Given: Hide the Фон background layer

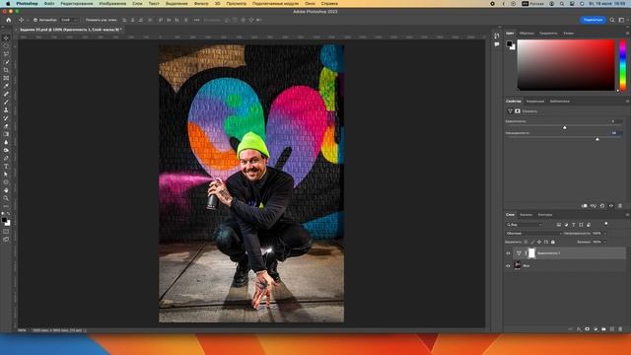Looking at the screenshot, I should 508,265.
